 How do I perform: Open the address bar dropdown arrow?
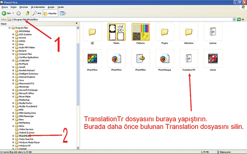pyautogui.click(x=234, y=20)
